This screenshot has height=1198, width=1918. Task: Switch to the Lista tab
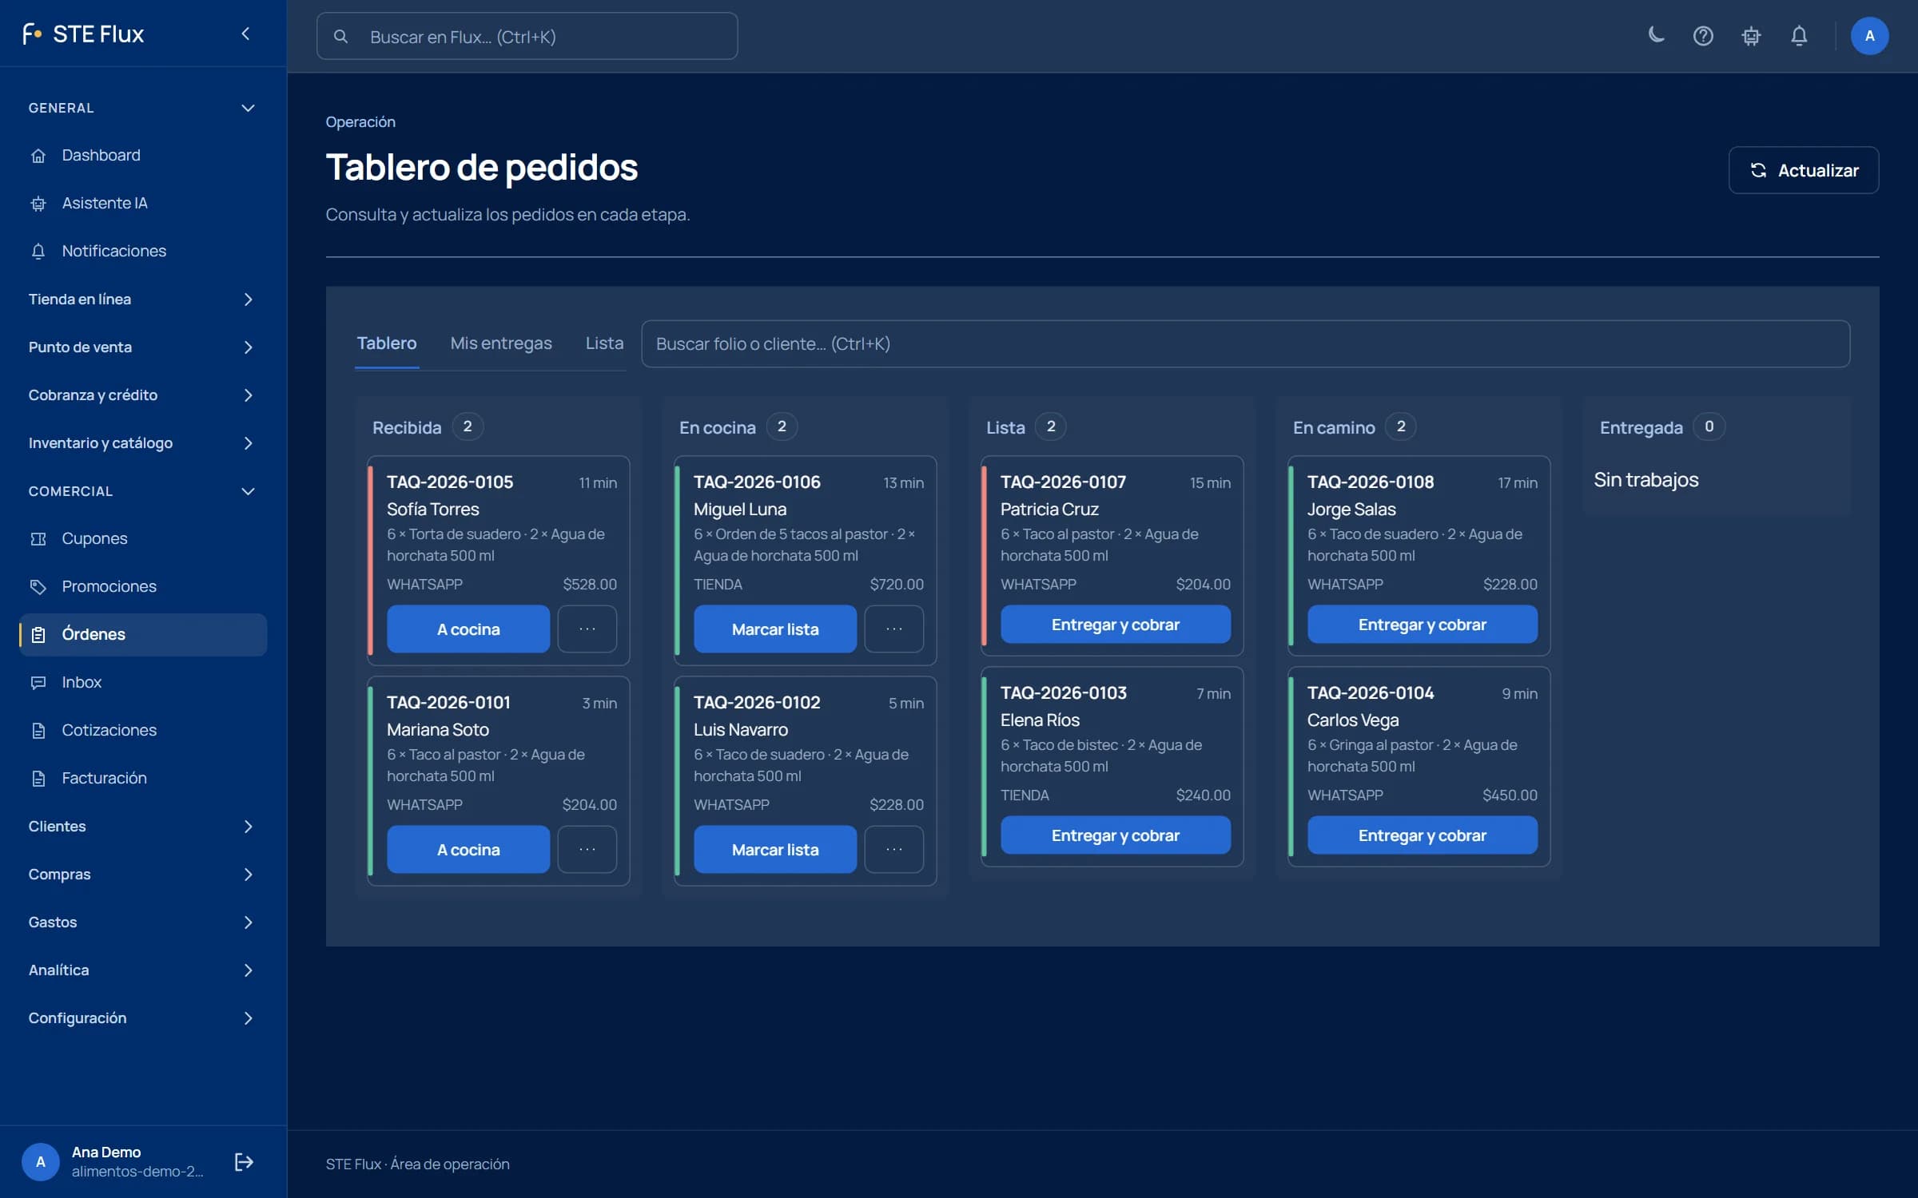[604, 343]
